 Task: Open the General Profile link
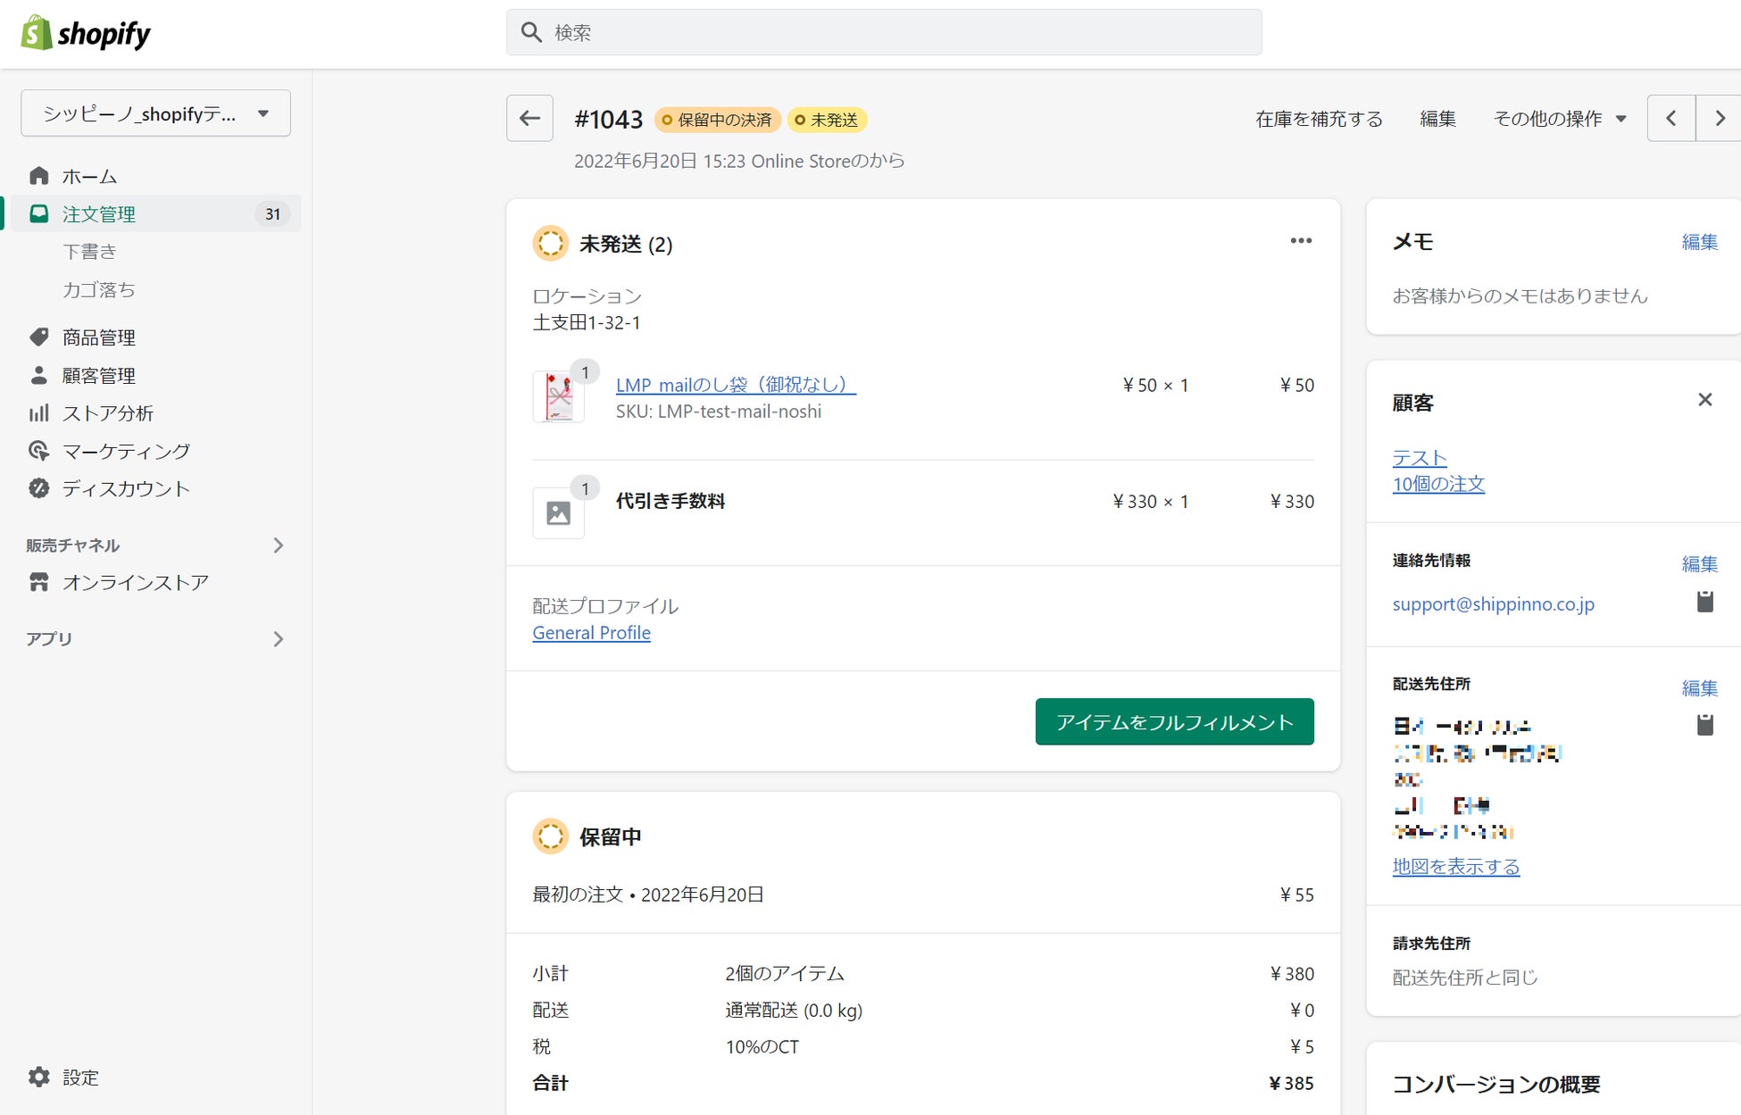coord(591,633)
